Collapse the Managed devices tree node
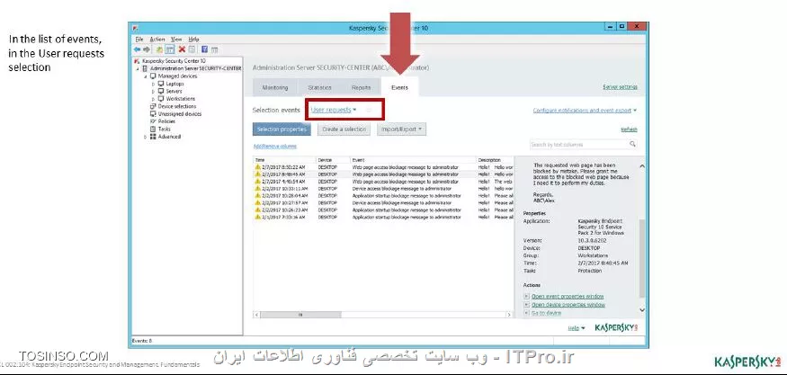The width and height of the screenshot is (787, 375). pos(146,76)
